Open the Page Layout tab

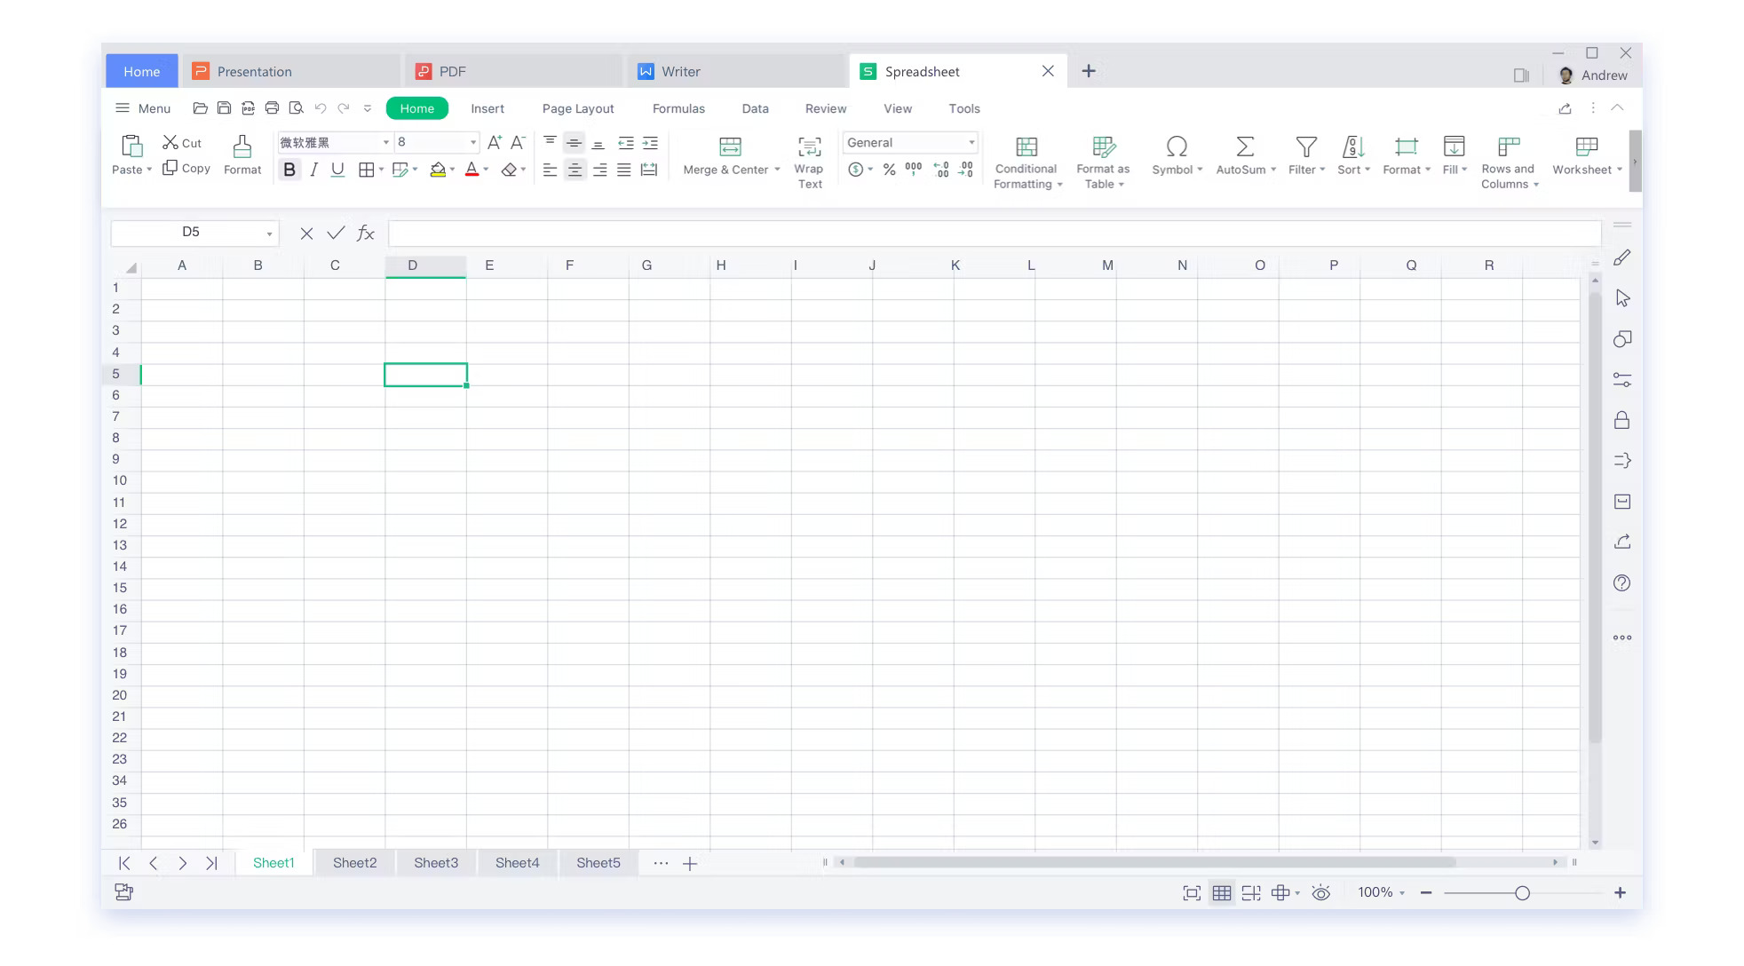(578, 108)
